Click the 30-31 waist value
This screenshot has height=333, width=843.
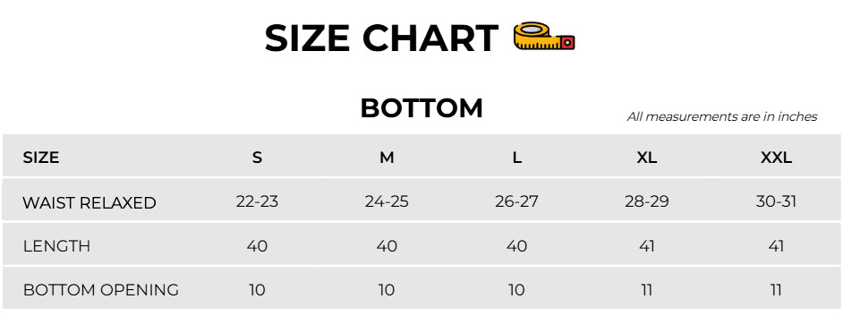pyautogui.click(x=777, y=201)
